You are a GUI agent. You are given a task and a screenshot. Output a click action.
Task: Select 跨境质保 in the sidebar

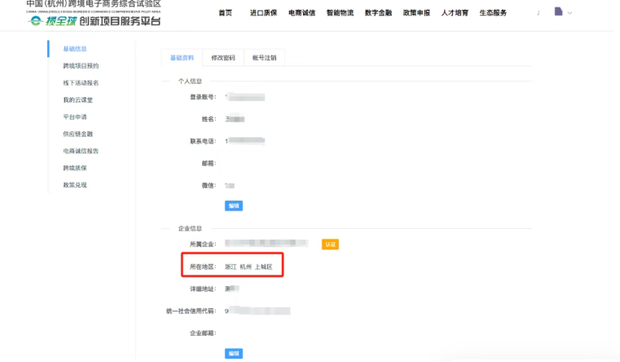click(75, 168)
